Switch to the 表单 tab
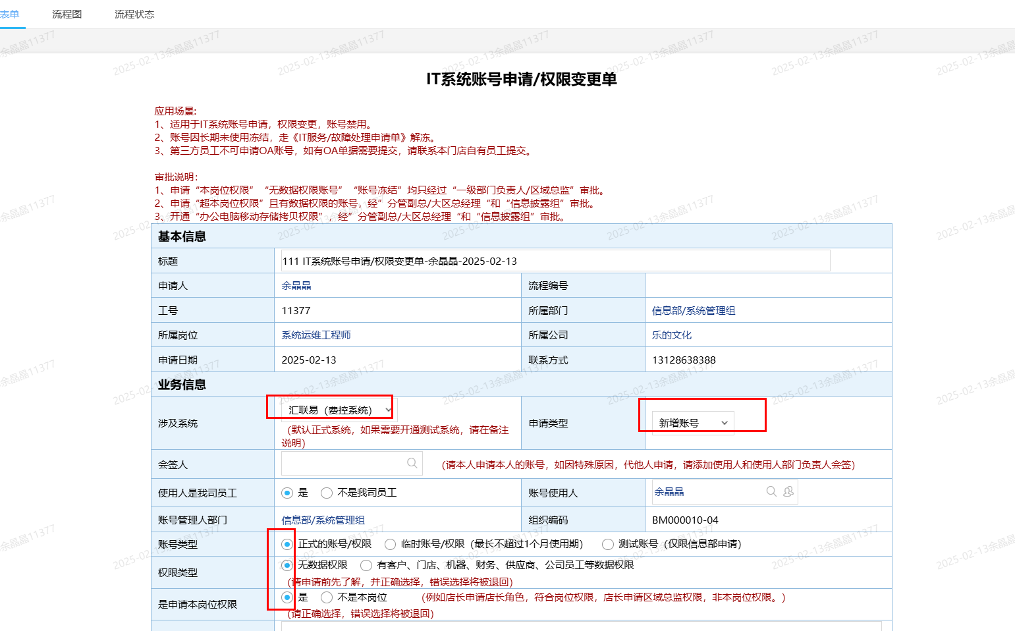 (10, 14)
